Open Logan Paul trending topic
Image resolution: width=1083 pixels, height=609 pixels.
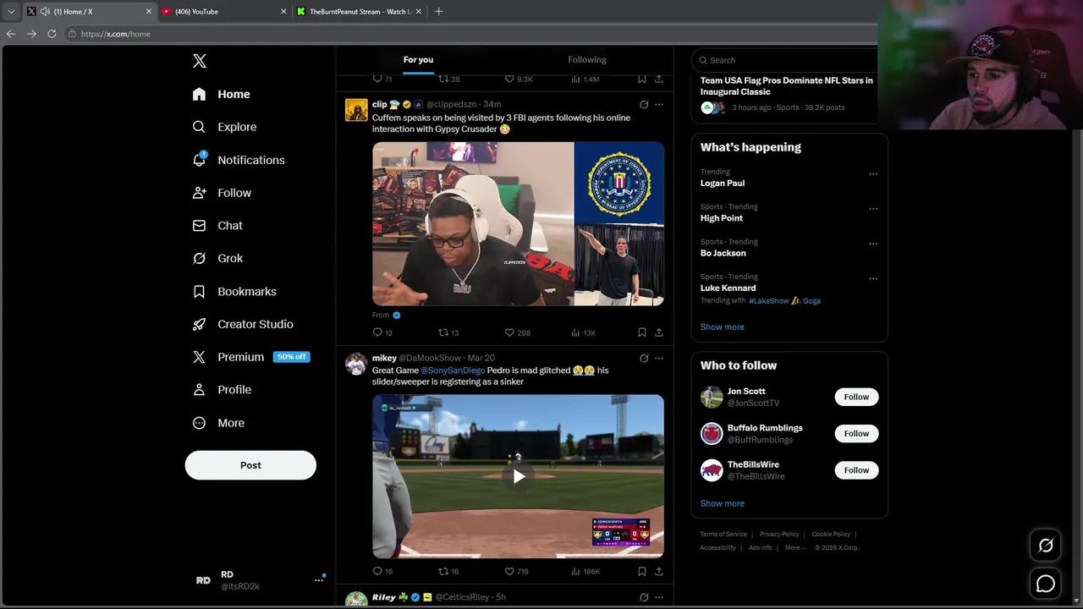(723, 183)
